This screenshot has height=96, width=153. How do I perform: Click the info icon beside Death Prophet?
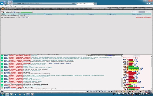point(142,70)
